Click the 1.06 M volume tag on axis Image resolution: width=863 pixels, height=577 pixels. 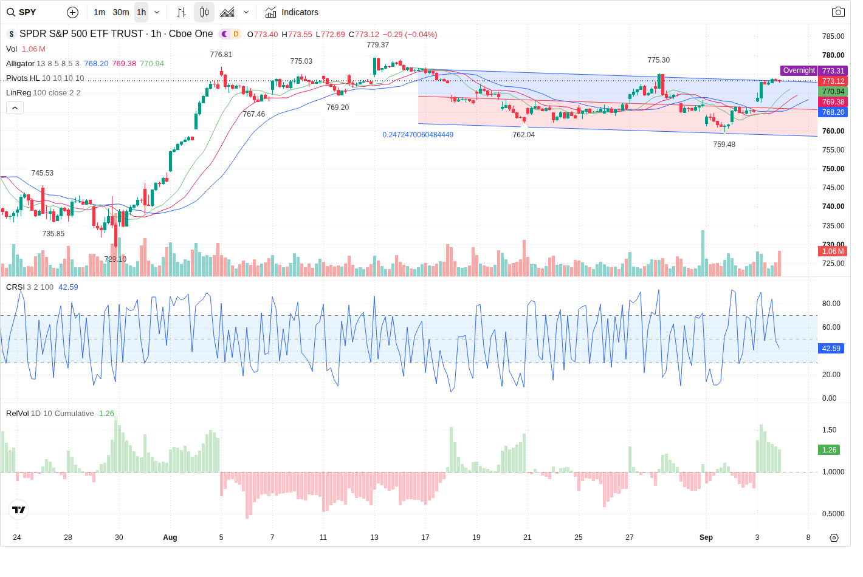[833, 251]
